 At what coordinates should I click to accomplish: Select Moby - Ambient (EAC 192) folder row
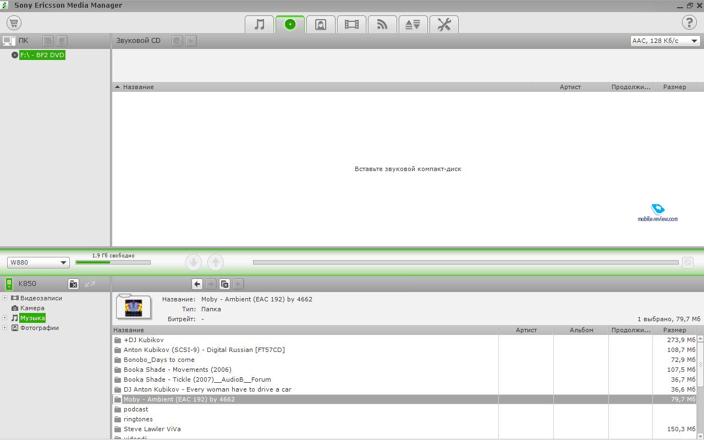pyautogui.click(x=404, y=399)
